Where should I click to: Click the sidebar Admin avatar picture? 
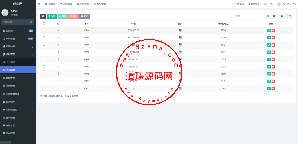click(x=5, y=13)
